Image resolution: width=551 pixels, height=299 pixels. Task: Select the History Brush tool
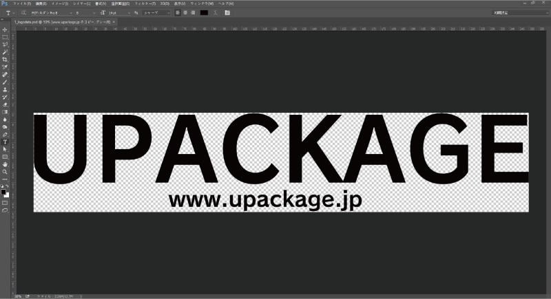pos(5,97)
